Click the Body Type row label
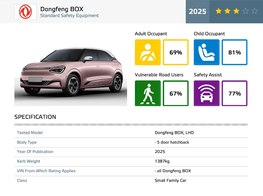Image resolution: width=263 pixels, height=196 pixels. coord(27,142)
